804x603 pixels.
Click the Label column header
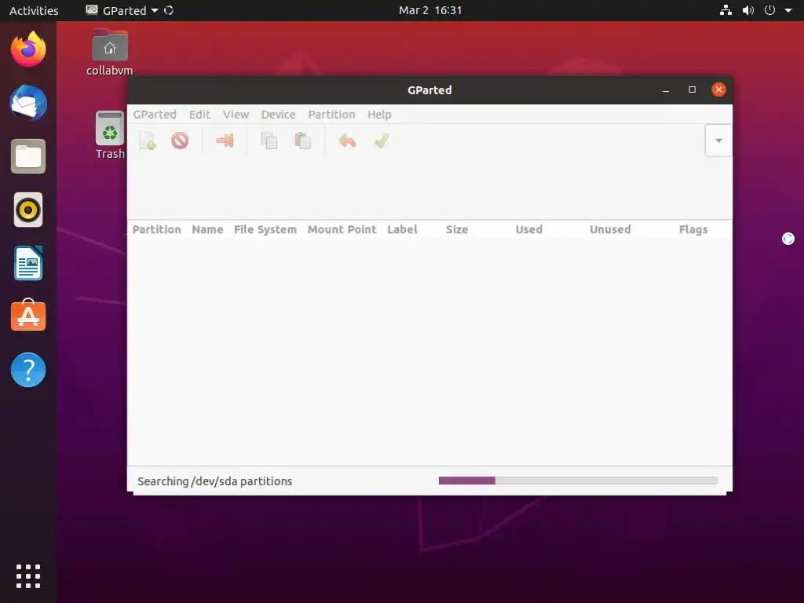pos(403,229)
